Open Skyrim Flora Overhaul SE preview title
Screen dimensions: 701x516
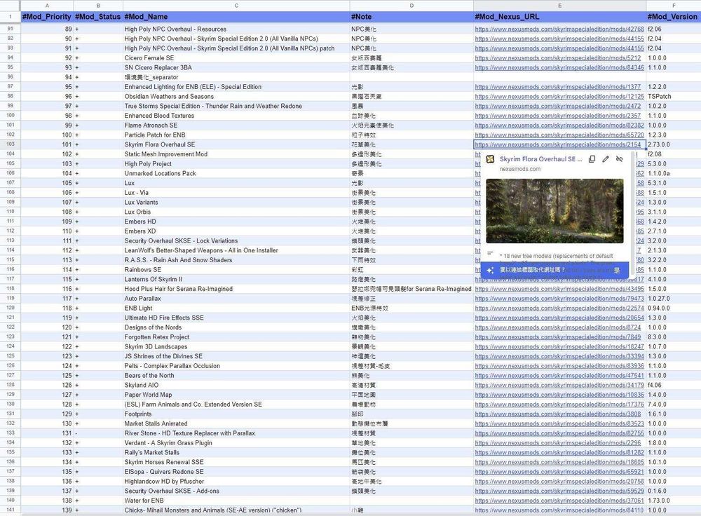540,159
